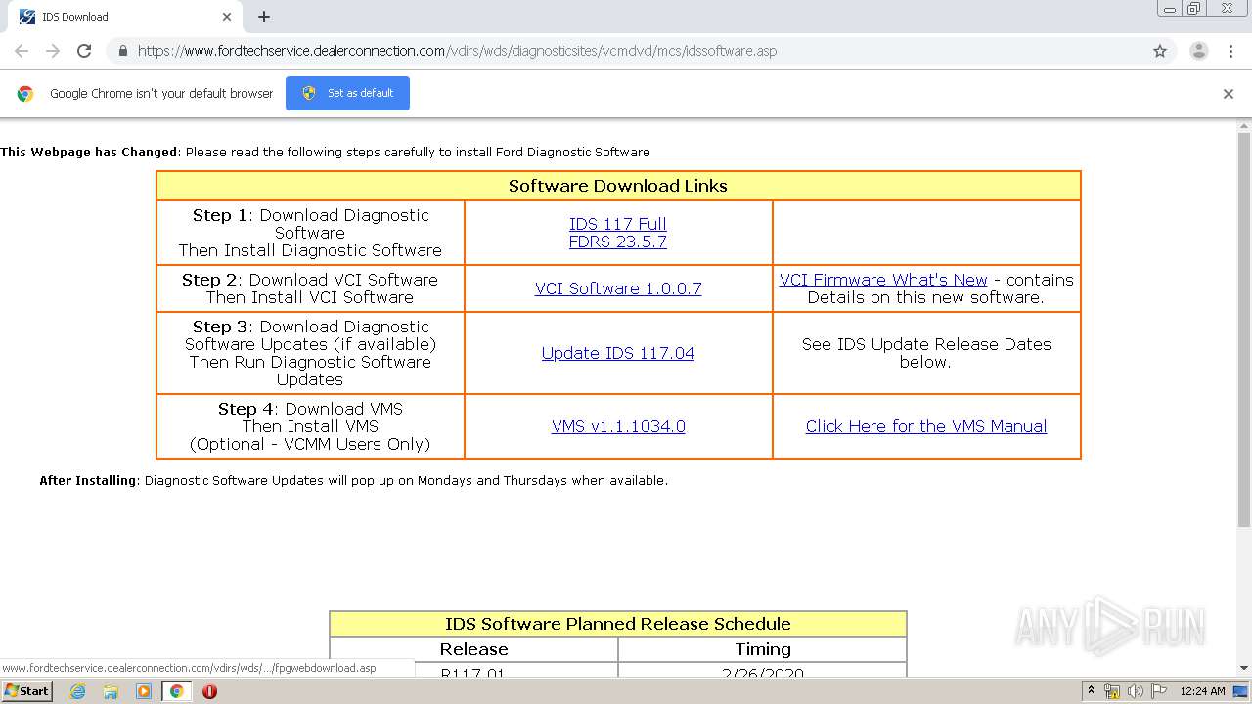Screen dimensions: 1252x704
Task: Go forward to the next page
Action: tap(53, 51)
